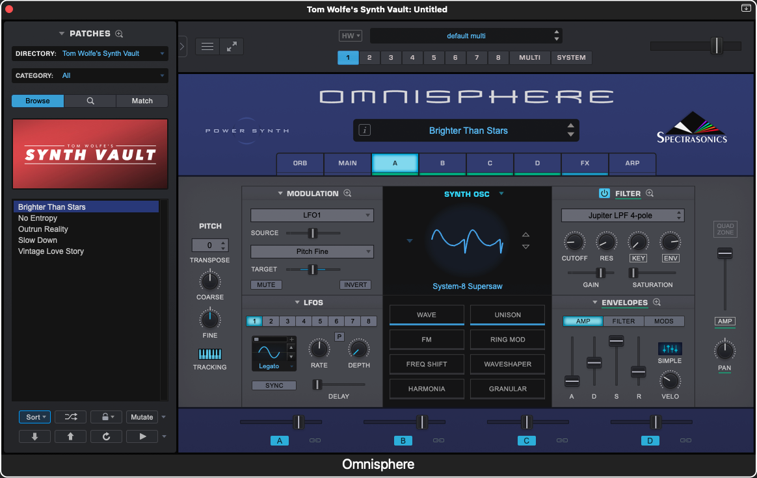Switch to the ARP tab
This screenshot has height=478, width=757.
tap(632, 163)
